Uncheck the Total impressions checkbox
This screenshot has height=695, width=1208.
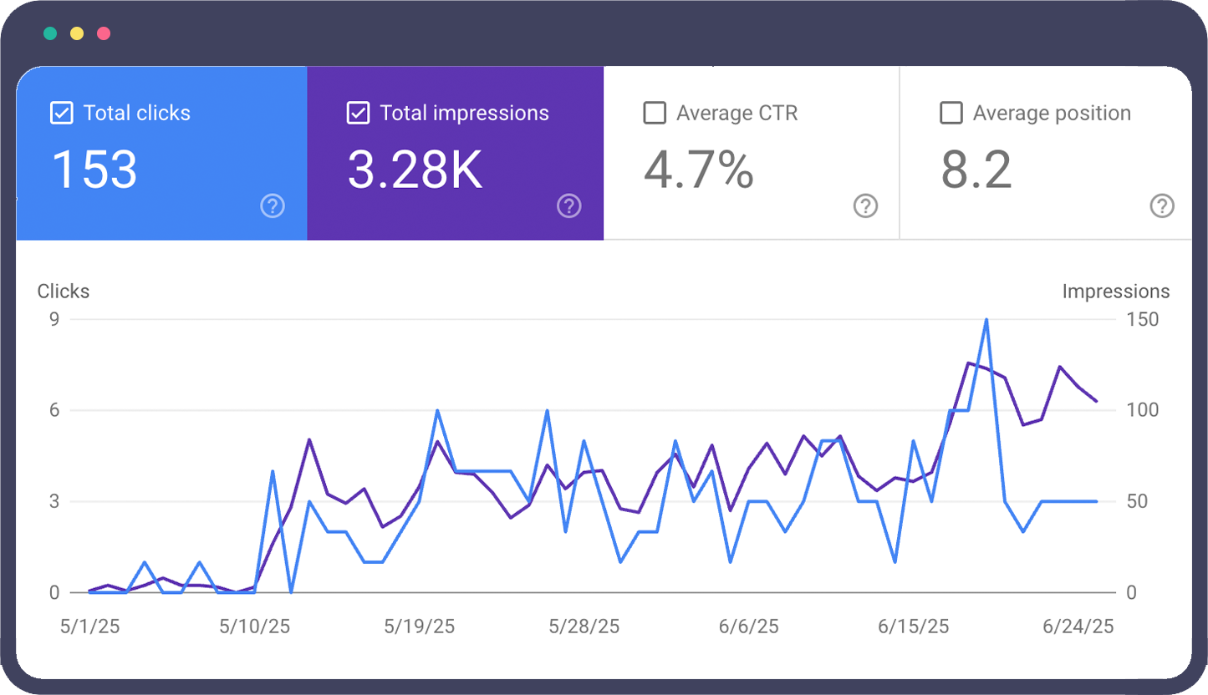[x=358, y=113]
